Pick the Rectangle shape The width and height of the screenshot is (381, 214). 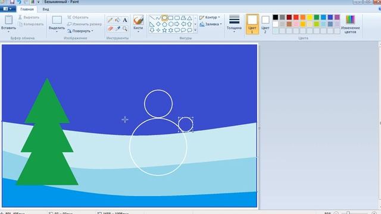(171, 18)
